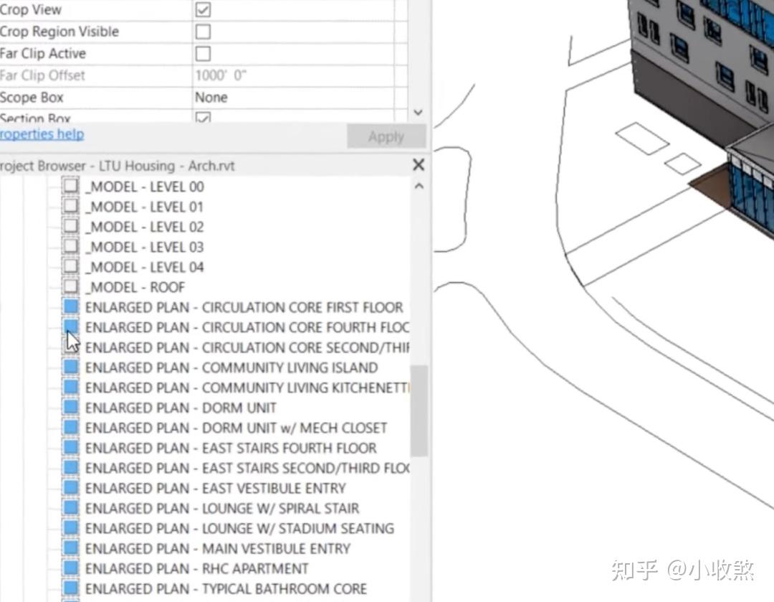Screen dimensions: 774x602
Task: Click the MAIN VESTIBULE ENTRY plan icon
Action: click(x=70, y=547)
